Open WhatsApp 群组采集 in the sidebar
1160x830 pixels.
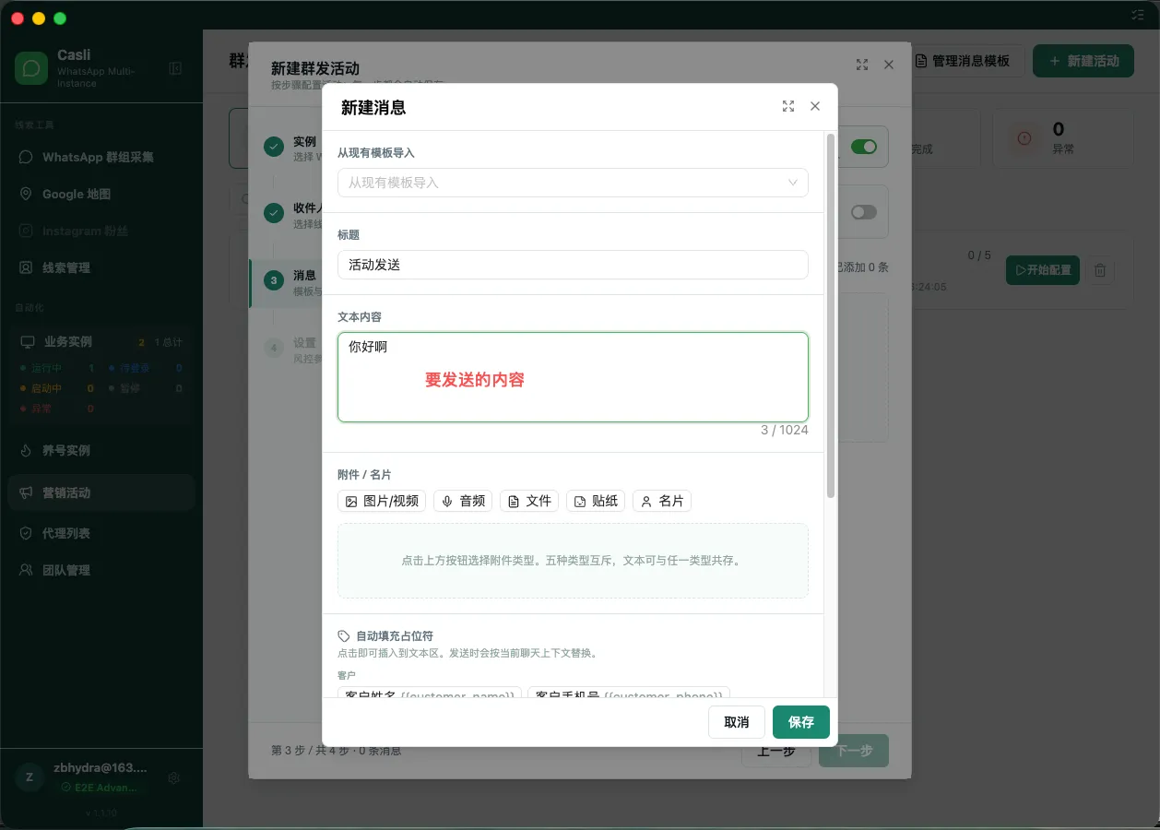pyautogui.click(x=101, y=157)
